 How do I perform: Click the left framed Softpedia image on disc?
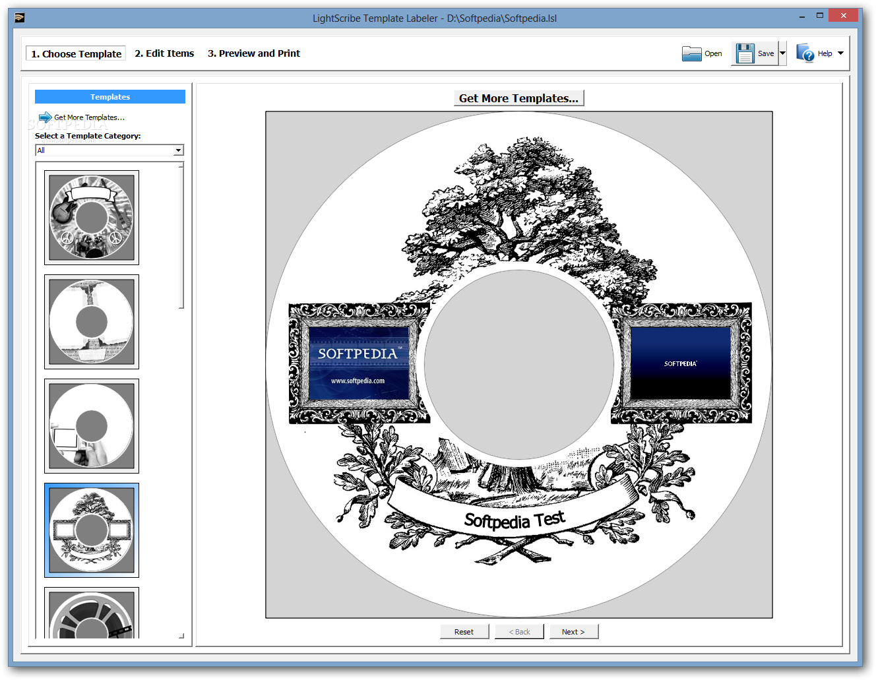coord(359,364)
